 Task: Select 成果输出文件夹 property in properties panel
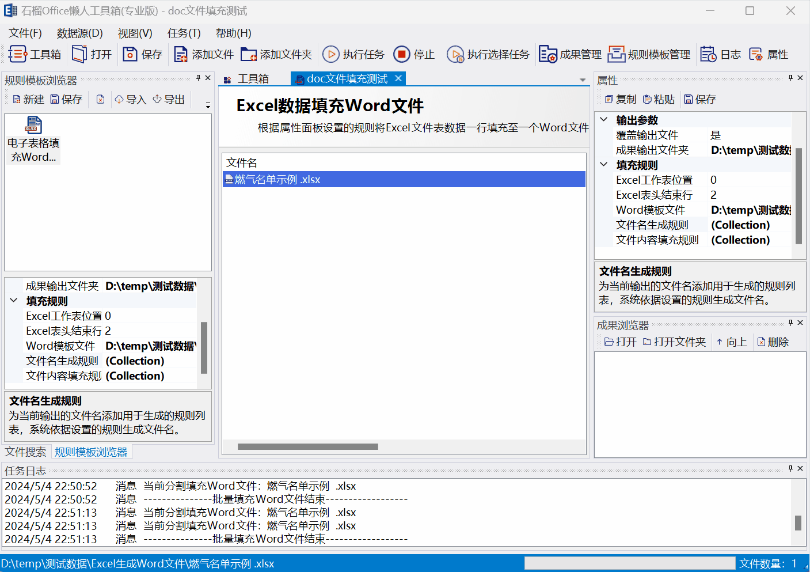[x=694, y=150]
